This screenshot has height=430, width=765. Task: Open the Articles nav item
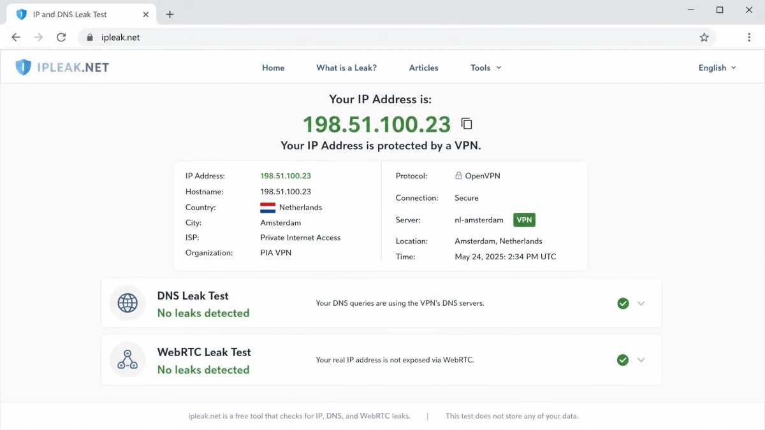pos(424,68)
